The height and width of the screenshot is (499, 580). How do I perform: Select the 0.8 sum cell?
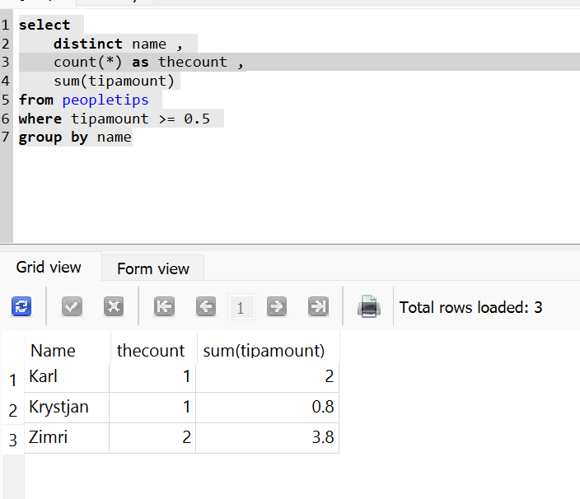pyautogui.click(x=268, y=408)
